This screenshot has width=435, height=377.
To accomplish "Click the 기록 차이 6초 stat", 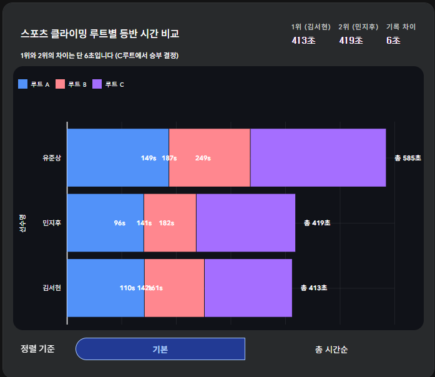I will [393, 34].
